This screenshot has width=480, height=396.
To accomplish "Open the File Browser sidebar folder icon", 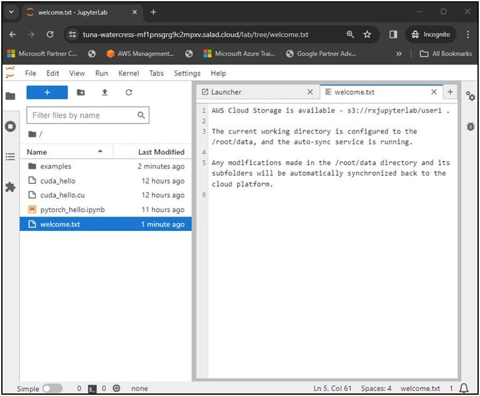I will click(x=11, y=96).
